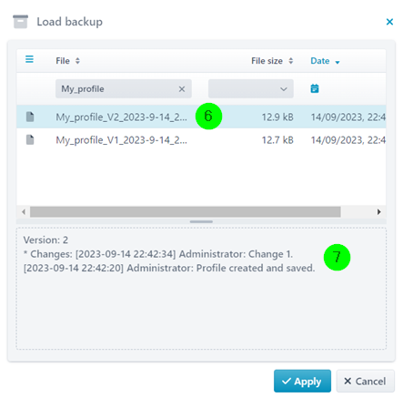Click the archive box icon beside Load backup
Viewport: 403px width, 398px height.
click(x=21, y=22)
